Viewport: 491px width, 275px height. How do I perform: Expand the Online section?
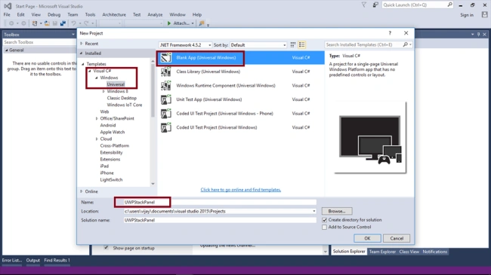[x=82, y=191]
